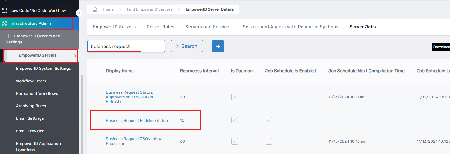This screenshot has height=154, width=450.
Task: Click the Home icon in breadcrumb
Action: (95, 9)
